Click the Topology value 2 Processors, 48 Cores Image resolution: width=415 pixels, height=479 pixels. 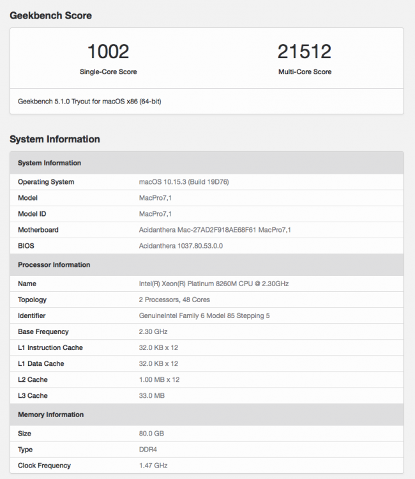174,300
